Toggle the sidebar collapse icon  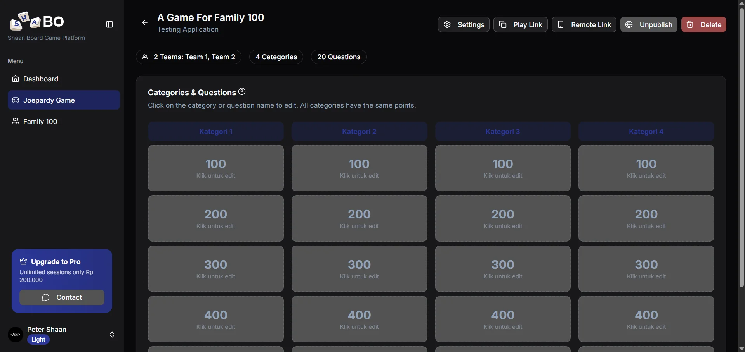click(109, 24)
